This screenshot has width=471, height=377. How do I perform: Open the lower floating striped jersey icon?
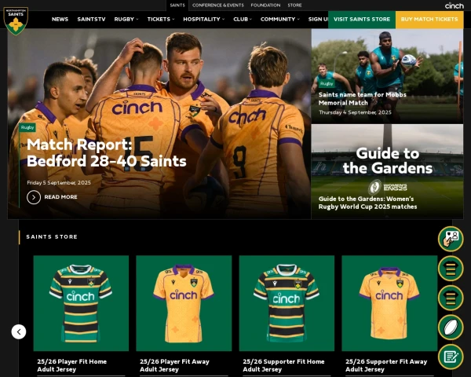[x=451, y=298]
